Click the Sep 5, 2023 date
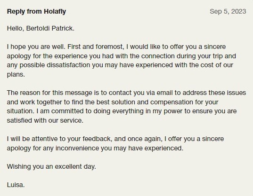Screen dimensions: 253x196 pos(228,11)
